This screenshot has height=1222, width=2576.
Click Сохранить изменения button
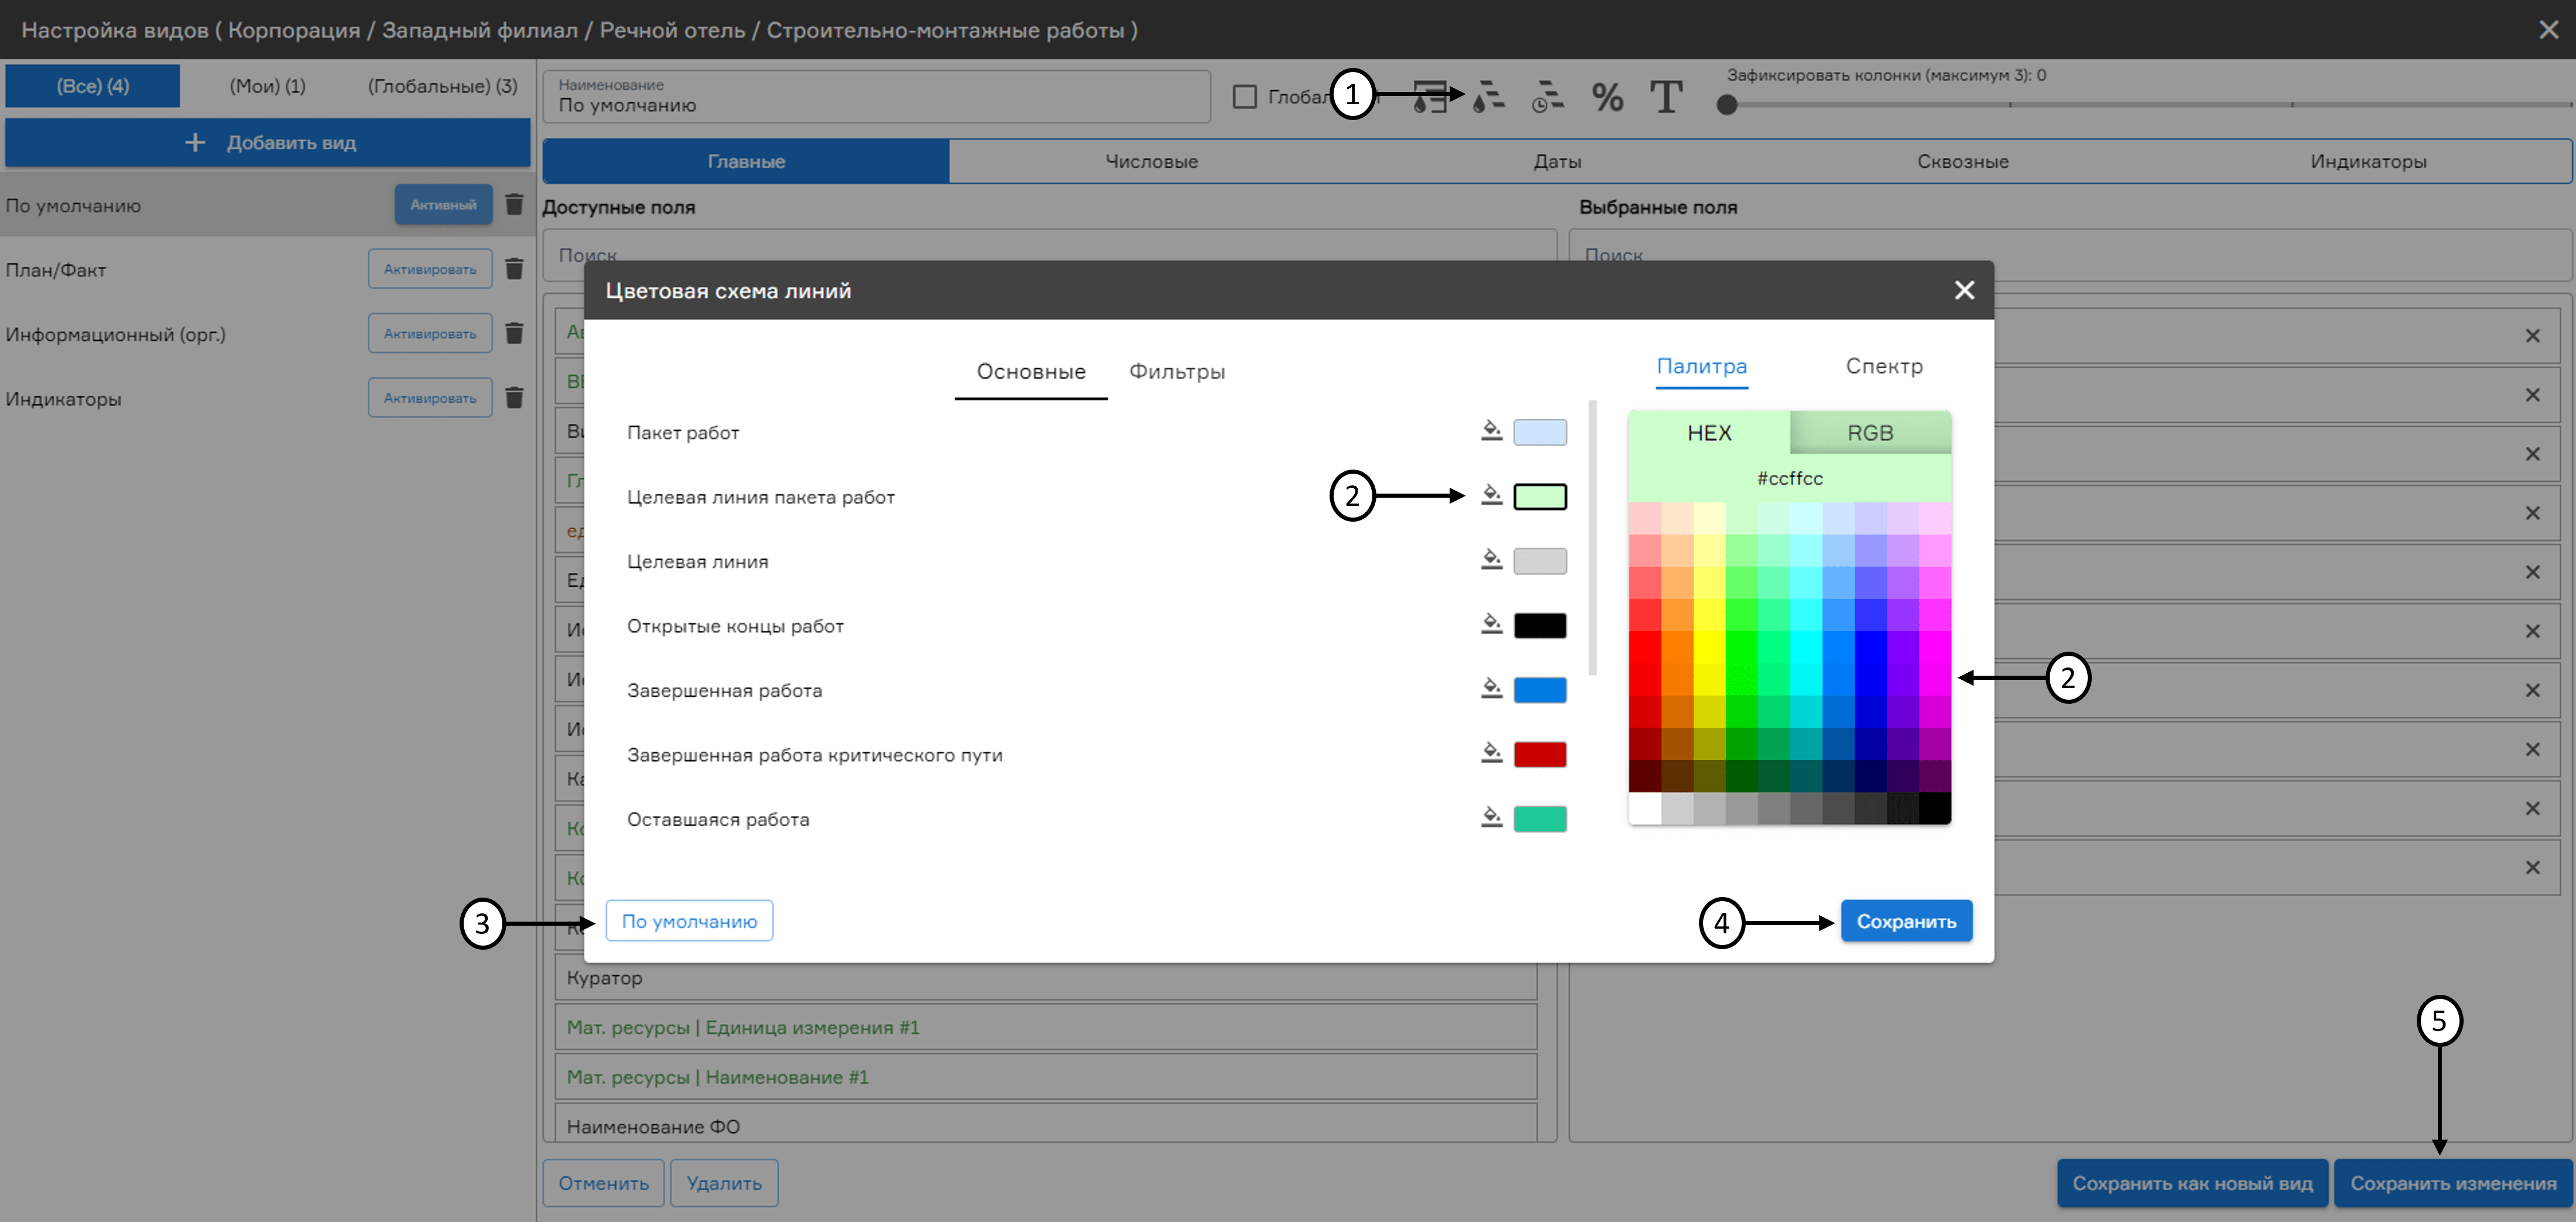click(2453, 1183)
